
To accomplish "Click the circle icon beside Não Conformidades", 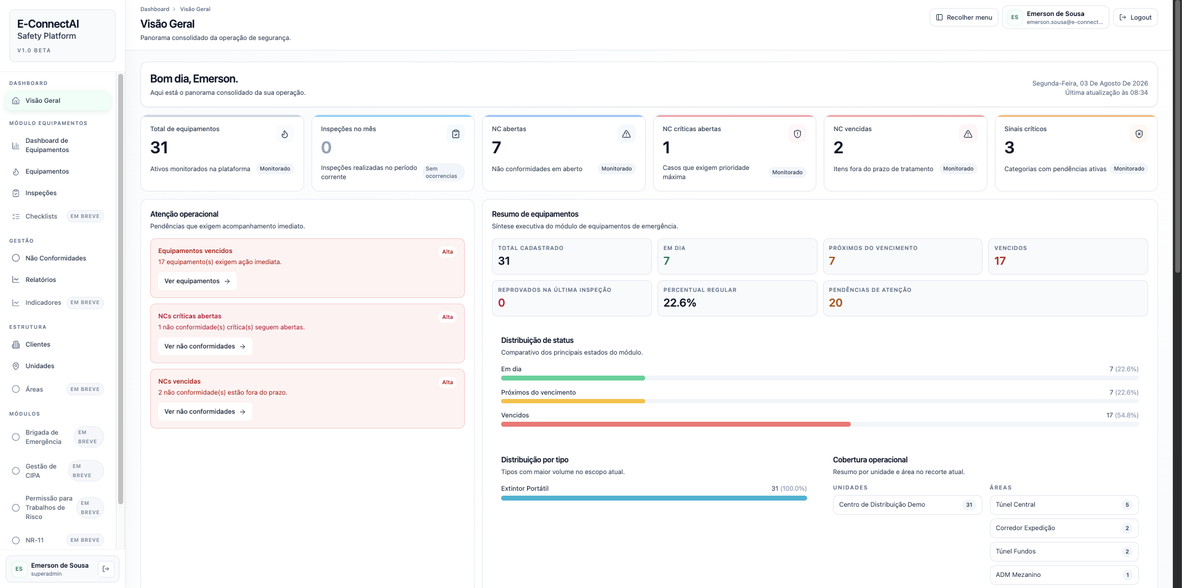I will click(16, 259).
